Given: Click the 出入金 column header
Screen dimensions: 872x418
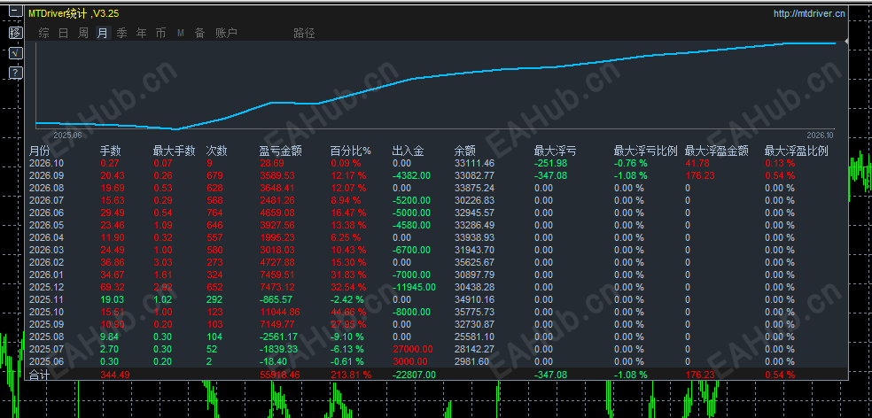Looking at the screenshot, I should click(x=408, y=151).
